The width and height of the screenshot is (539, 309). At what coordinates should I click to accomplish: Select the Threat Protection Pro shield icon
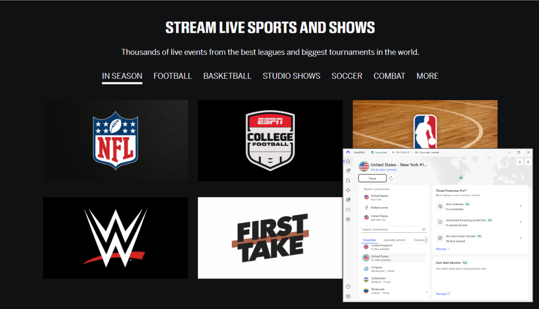click(x=348, y=171)
